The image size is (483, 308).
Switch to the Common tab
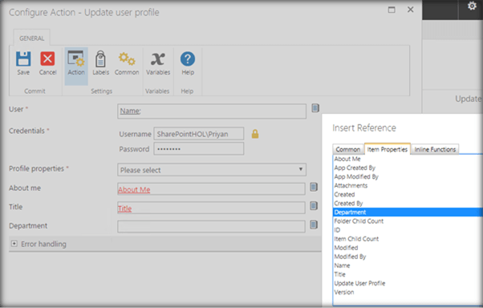(347, 149)
